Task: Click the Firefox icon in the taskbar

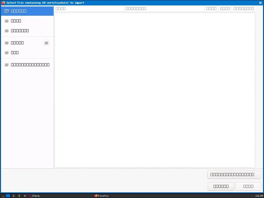Action: click(x=96, y=196)
